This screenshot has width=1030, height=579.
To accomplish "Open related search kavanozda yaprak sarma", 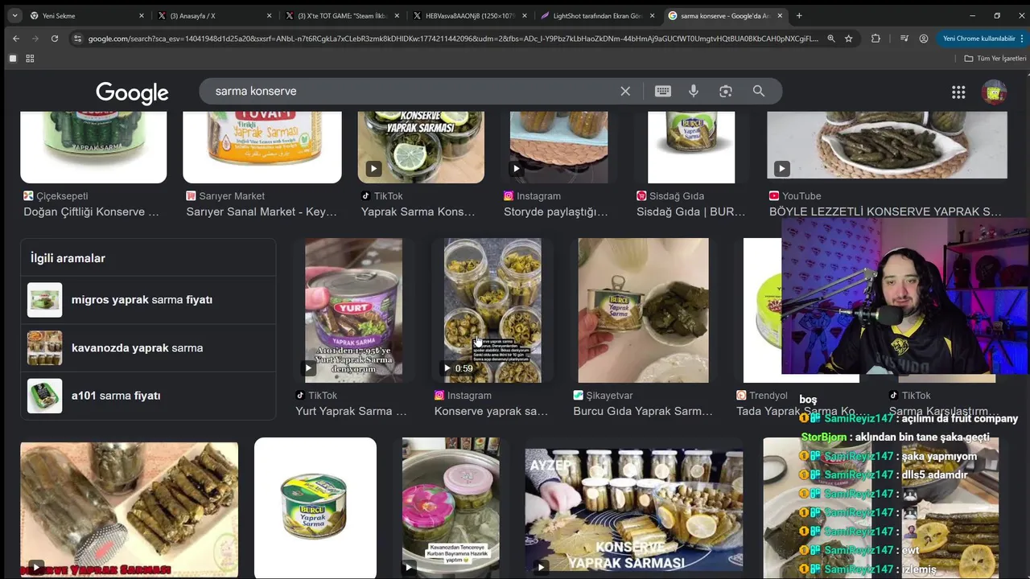I will [x=149, y=347].
